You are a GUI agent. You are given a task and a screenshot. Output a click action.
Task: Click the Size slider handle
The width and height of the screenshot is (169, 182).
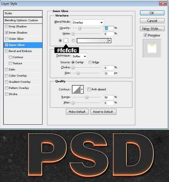click(x=78, y=73)
